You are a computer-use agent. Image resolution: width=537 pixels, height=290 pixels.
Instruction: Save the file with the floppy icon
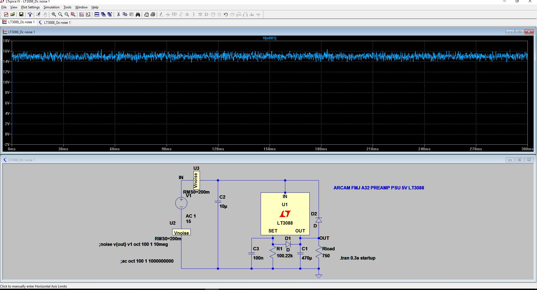(x=21, y=15)
